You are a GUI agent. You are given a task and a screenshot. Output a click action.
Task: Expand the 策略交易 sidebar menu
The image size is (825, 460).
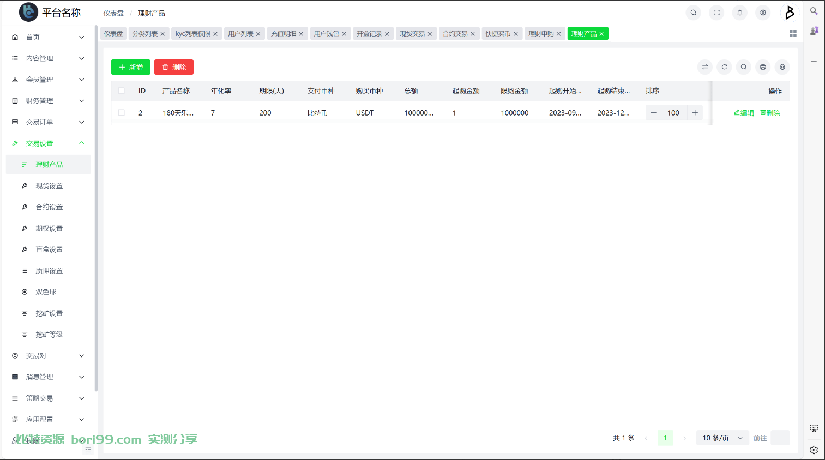coord(49,398)
